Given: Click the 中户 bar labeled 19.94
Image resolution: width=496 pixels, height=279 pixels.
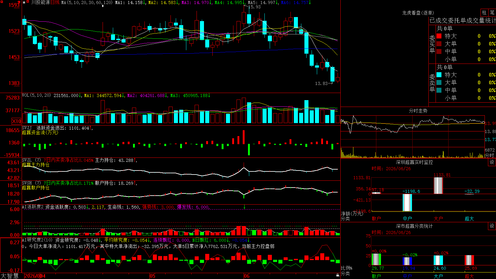Looking at the screenshot, I should click(407, 261).
